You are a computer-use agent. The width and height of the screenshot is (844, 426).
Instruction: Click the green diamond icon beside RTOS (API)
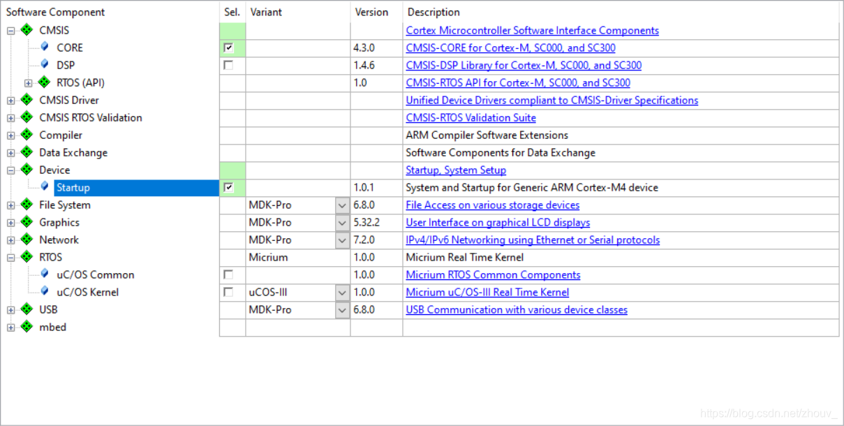point(45,82)
